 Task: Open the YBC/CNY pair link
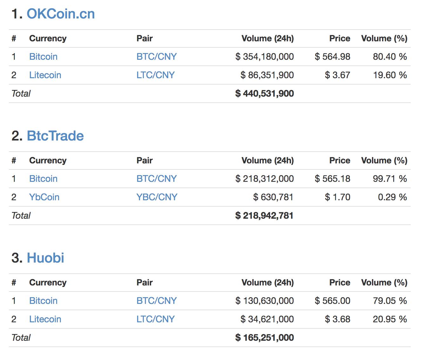click(157, 197)
